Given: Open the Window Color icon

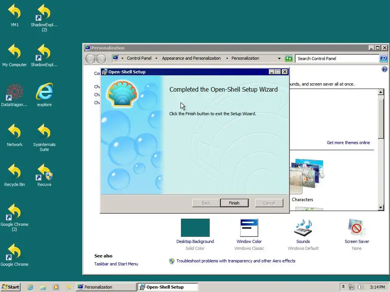Looking at the screenshot, I should pyautogui.click(x=249, y=228).
